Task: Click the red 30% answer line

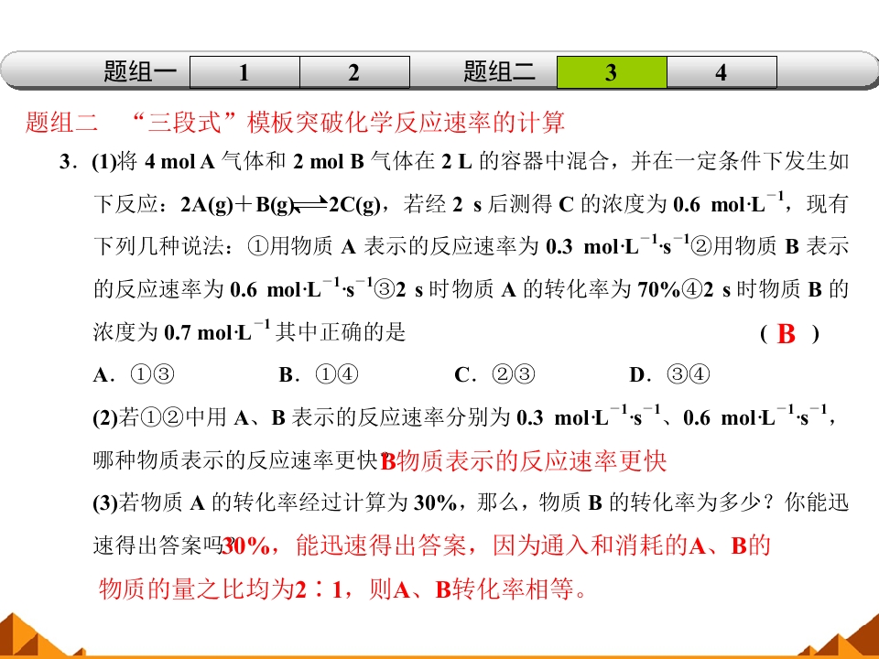Action: (x=496, y=546)
